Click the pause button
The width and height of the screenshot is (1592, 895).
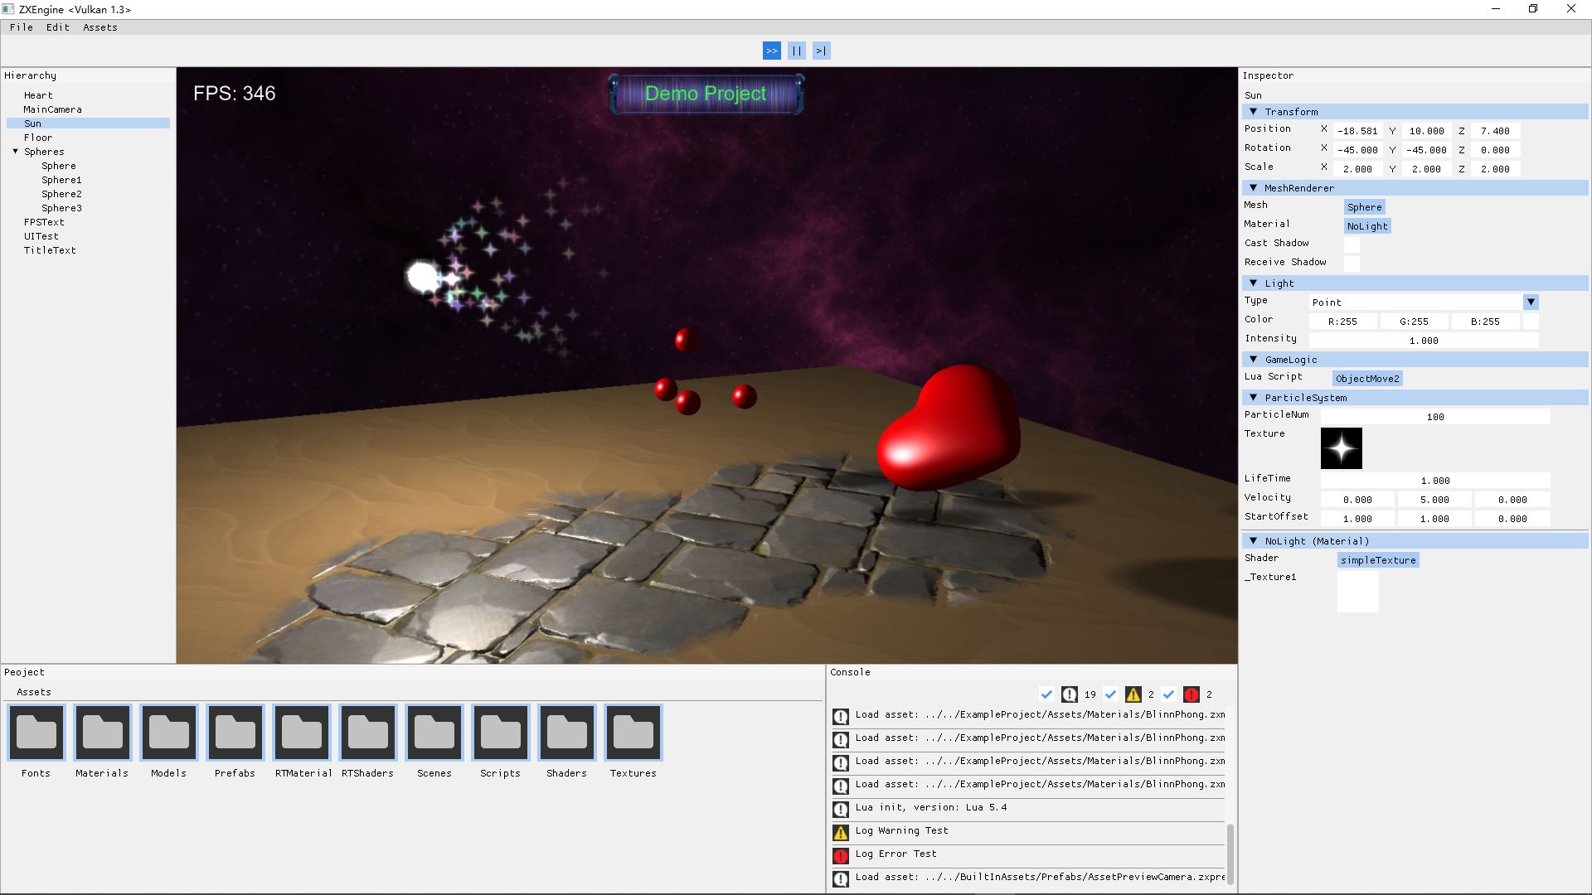796,51
